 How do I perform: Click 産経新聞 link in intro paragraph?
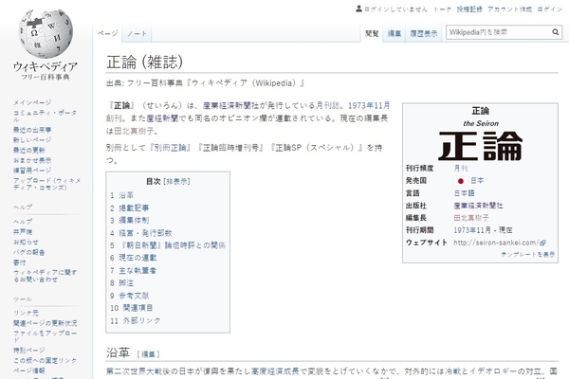point(162,118)
